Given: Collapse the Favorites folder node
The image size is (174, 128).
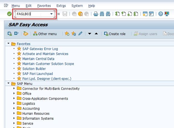Looking at the screenshot, I should [8, 43].
